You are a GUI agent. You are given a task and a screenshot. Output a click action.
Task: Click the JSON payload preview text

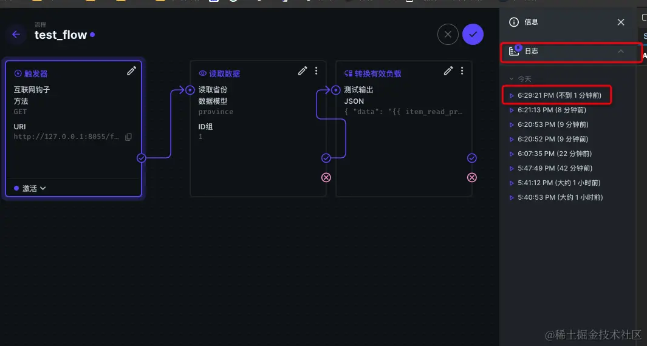click(x=403, y=112)
